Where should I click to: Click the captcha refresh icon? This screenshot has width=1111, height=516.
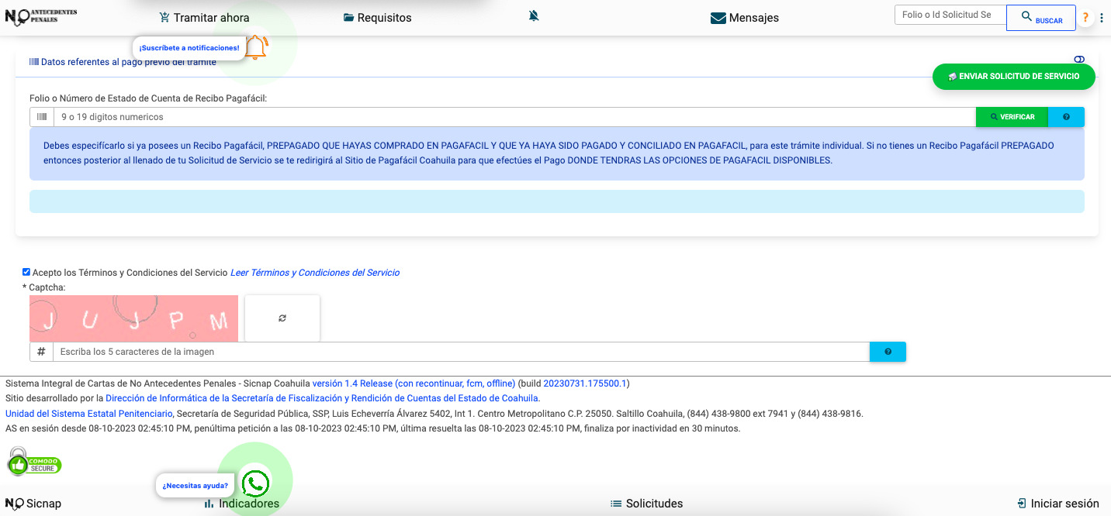pyautogui.click(x=282, y=318)
